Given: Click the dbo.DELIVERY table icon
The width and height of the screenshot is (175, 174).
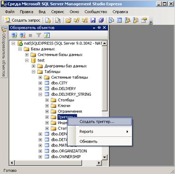Looking at the screenshot, I should [47, 89].
